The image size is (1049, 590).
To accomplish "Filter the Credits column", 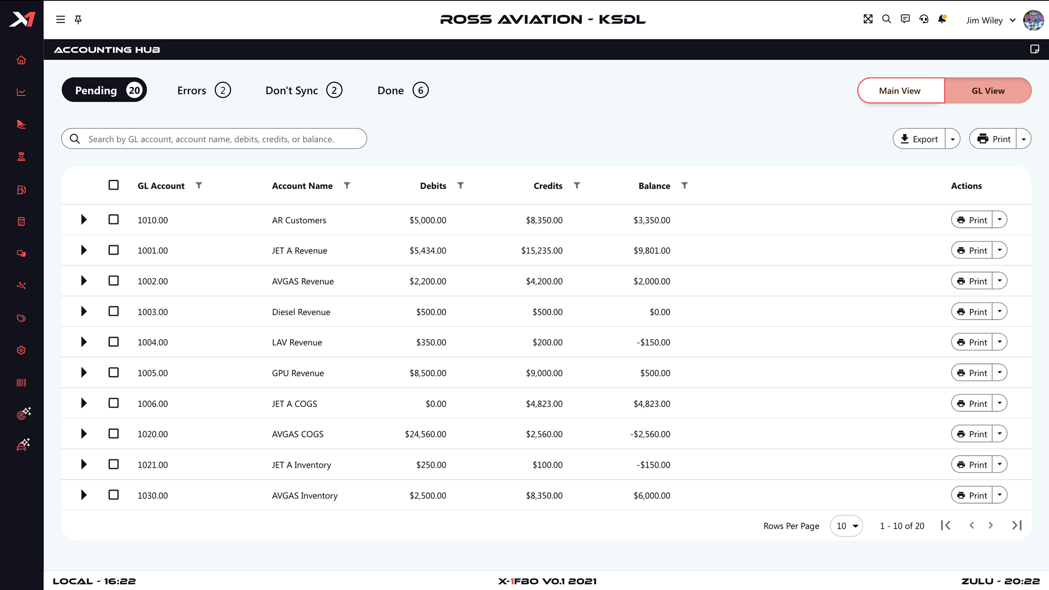I will pos(577,186).
